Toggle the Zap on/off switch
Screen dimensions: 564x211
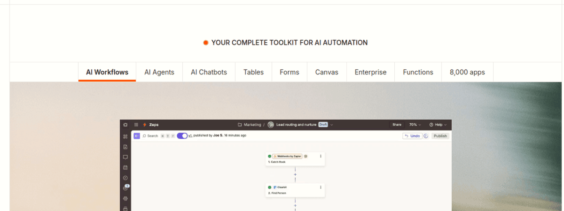(182, 136)
